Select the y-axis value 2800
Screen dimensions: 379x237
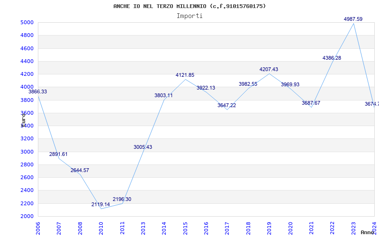coord(27,164)
